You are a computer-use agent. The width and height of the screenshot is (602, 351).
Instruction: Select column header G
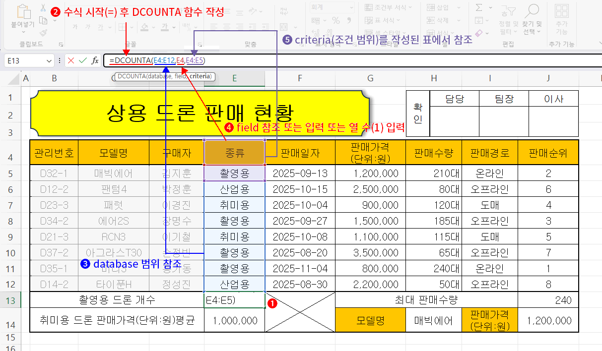370,78
